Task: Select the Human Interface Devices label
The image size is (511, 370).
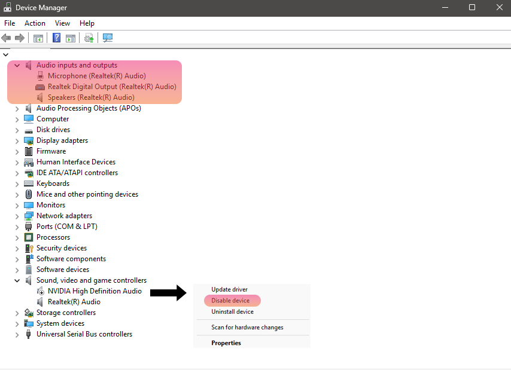Action: pos(76,162)
